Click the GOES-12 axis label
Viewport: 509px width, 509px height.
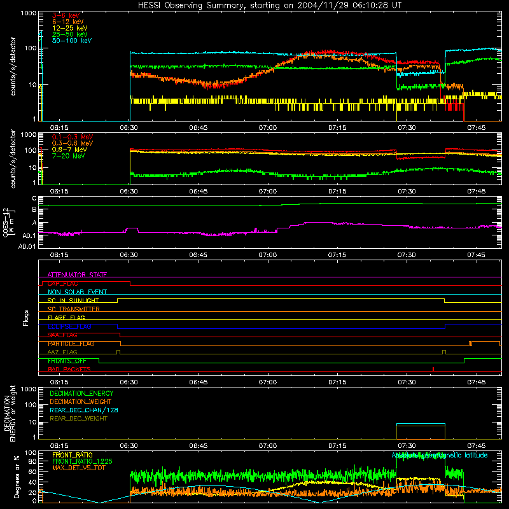tap(9, 222)
